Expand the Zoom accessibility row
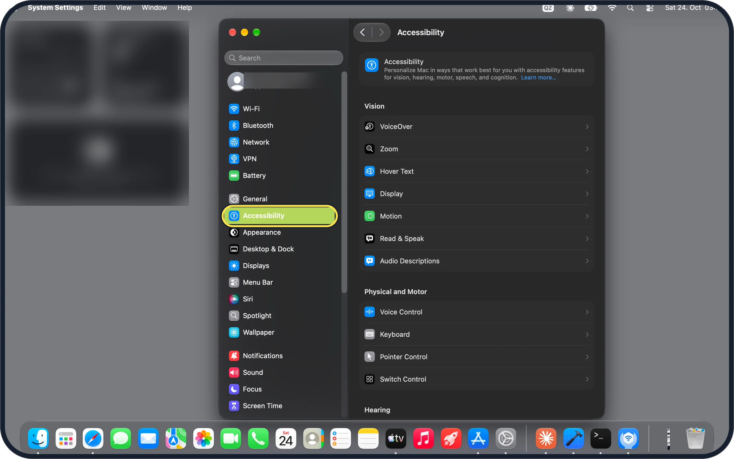The height and width of the screenshot is (459, 734). [x=476, y=149]
